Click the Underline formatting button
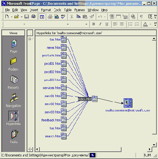This screenshot has height=159, width=158. [107, 24]
